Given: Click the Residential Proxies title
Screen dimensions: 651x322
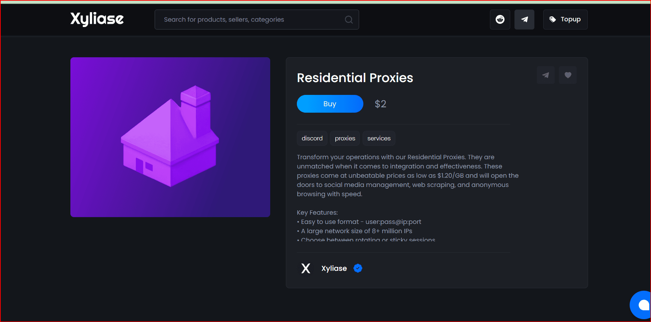Looking at the screenshot, I should (355, 78).
